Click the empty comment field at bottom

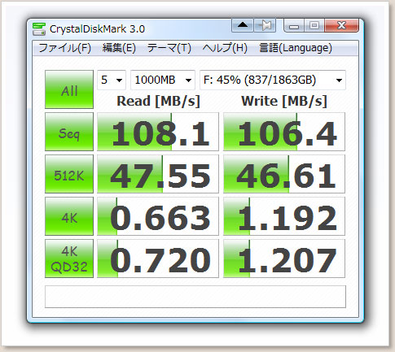click(195, 297)
